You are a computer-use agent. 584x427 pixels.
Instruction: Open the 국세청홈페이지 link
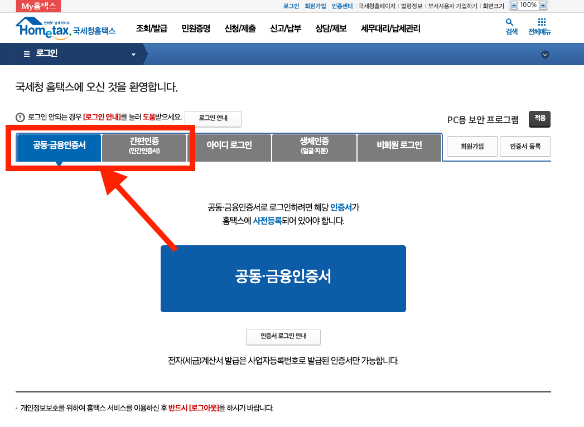pyautogui.click(x=377, y=6)
